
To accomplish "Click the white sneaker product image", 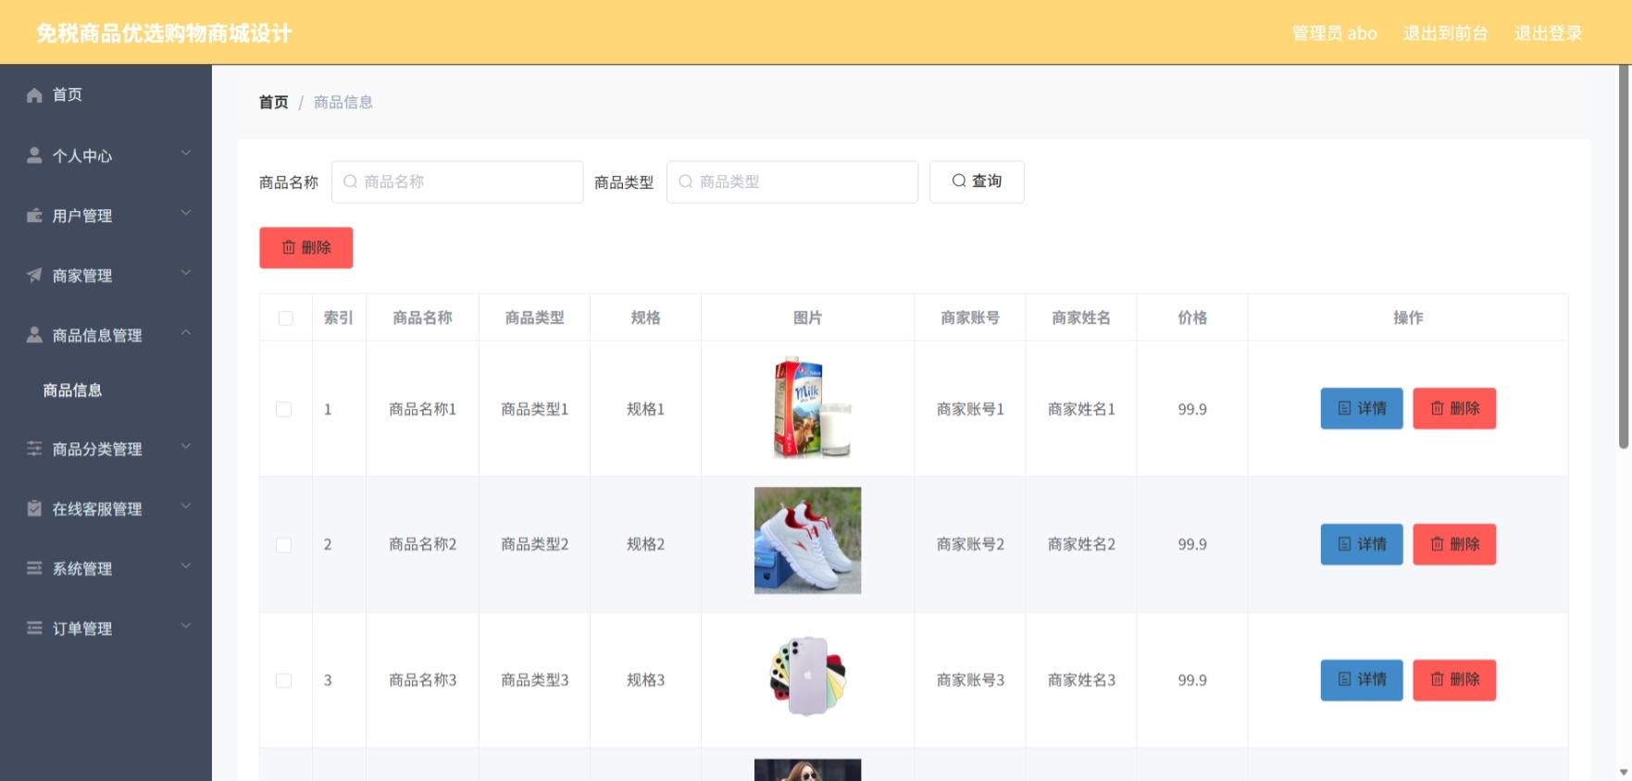I will (x=808, y=540).
